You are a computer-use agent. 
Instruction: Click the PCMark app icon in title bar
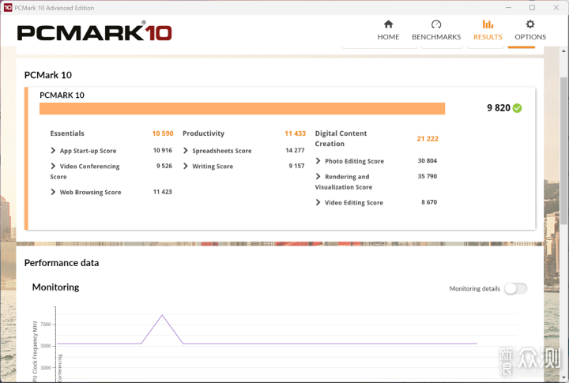(8, 8)
